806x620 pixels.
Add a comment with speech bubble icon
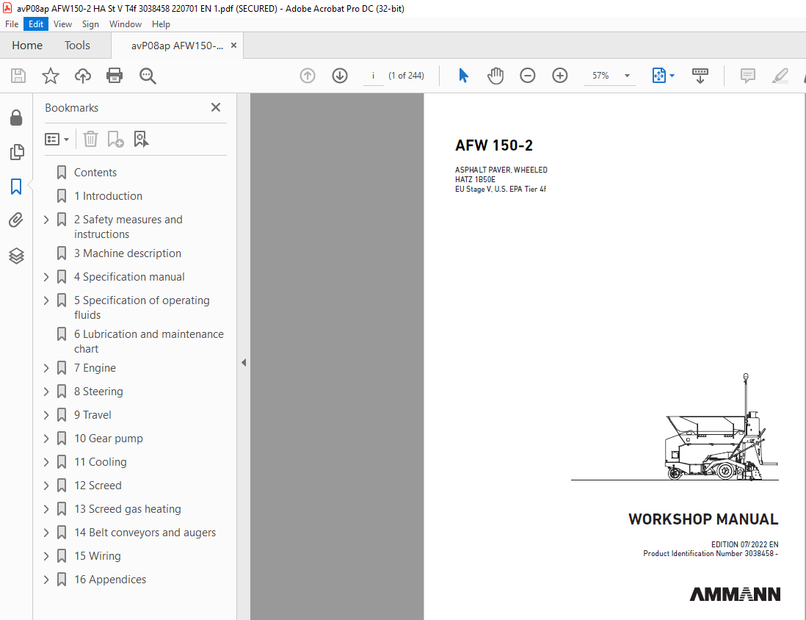click(748, 76)
